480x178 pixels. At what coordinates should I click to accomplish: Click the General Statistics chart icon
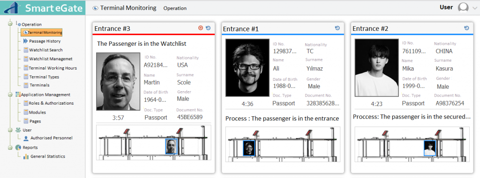coord(26,157)
